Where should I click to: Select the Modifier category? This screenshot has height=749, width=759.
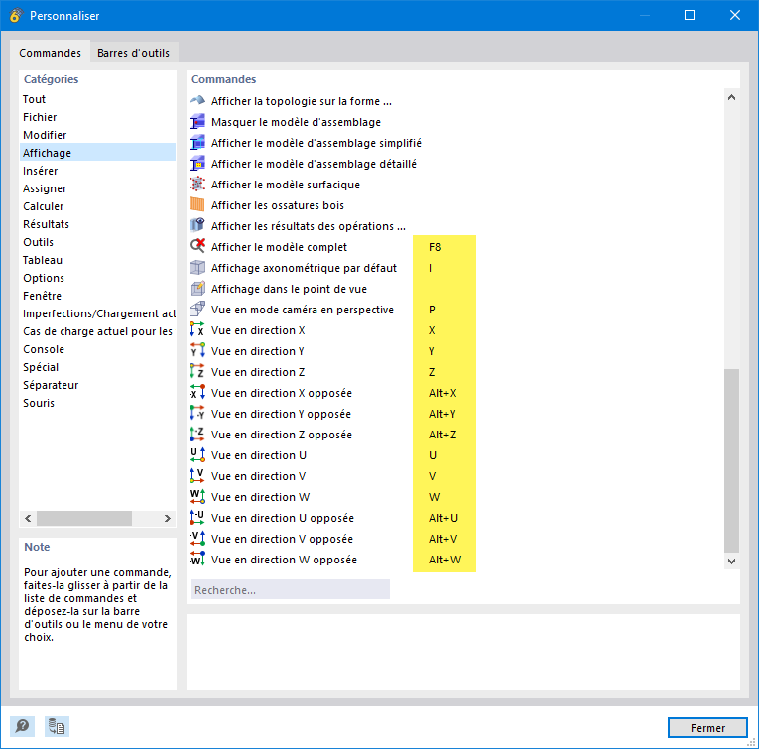point(97,135)
